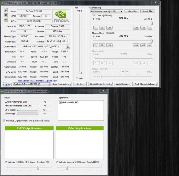This screenshot has width=179, height=176.
Task: Click the Memory Clock slider handle
Action: click(x=151, y=41)
